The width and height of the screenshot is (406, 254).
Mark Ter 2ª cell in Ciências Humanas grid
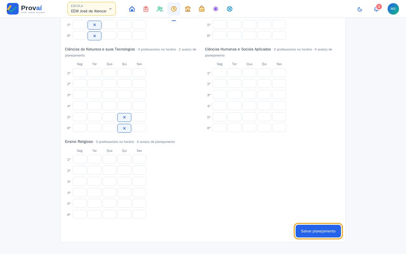(x=234, y=84)
